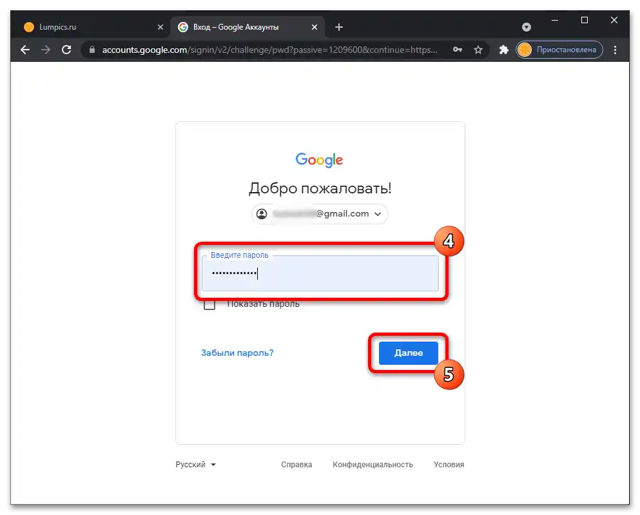The image size is (640, 515).
Task: Select the Вход – Google Аккаунты tab
Action: click(x=247, y=27)
